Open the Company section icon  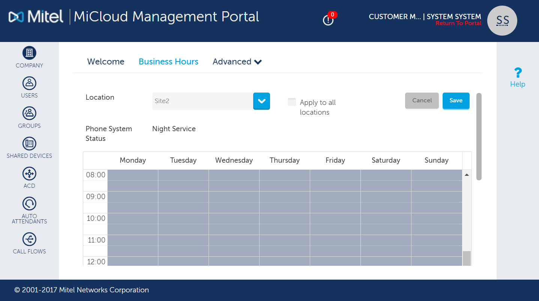point(29,53)
